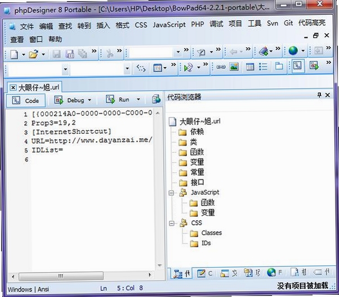Click the globe browser preview icon

(x=293, y=51)
